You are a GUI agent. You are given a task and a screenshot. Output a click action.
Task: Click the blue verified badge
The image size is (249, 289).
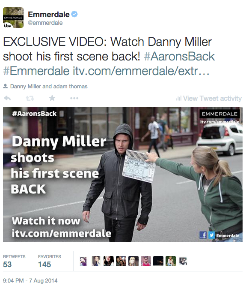pyautogui.click(x=74, y=14)
